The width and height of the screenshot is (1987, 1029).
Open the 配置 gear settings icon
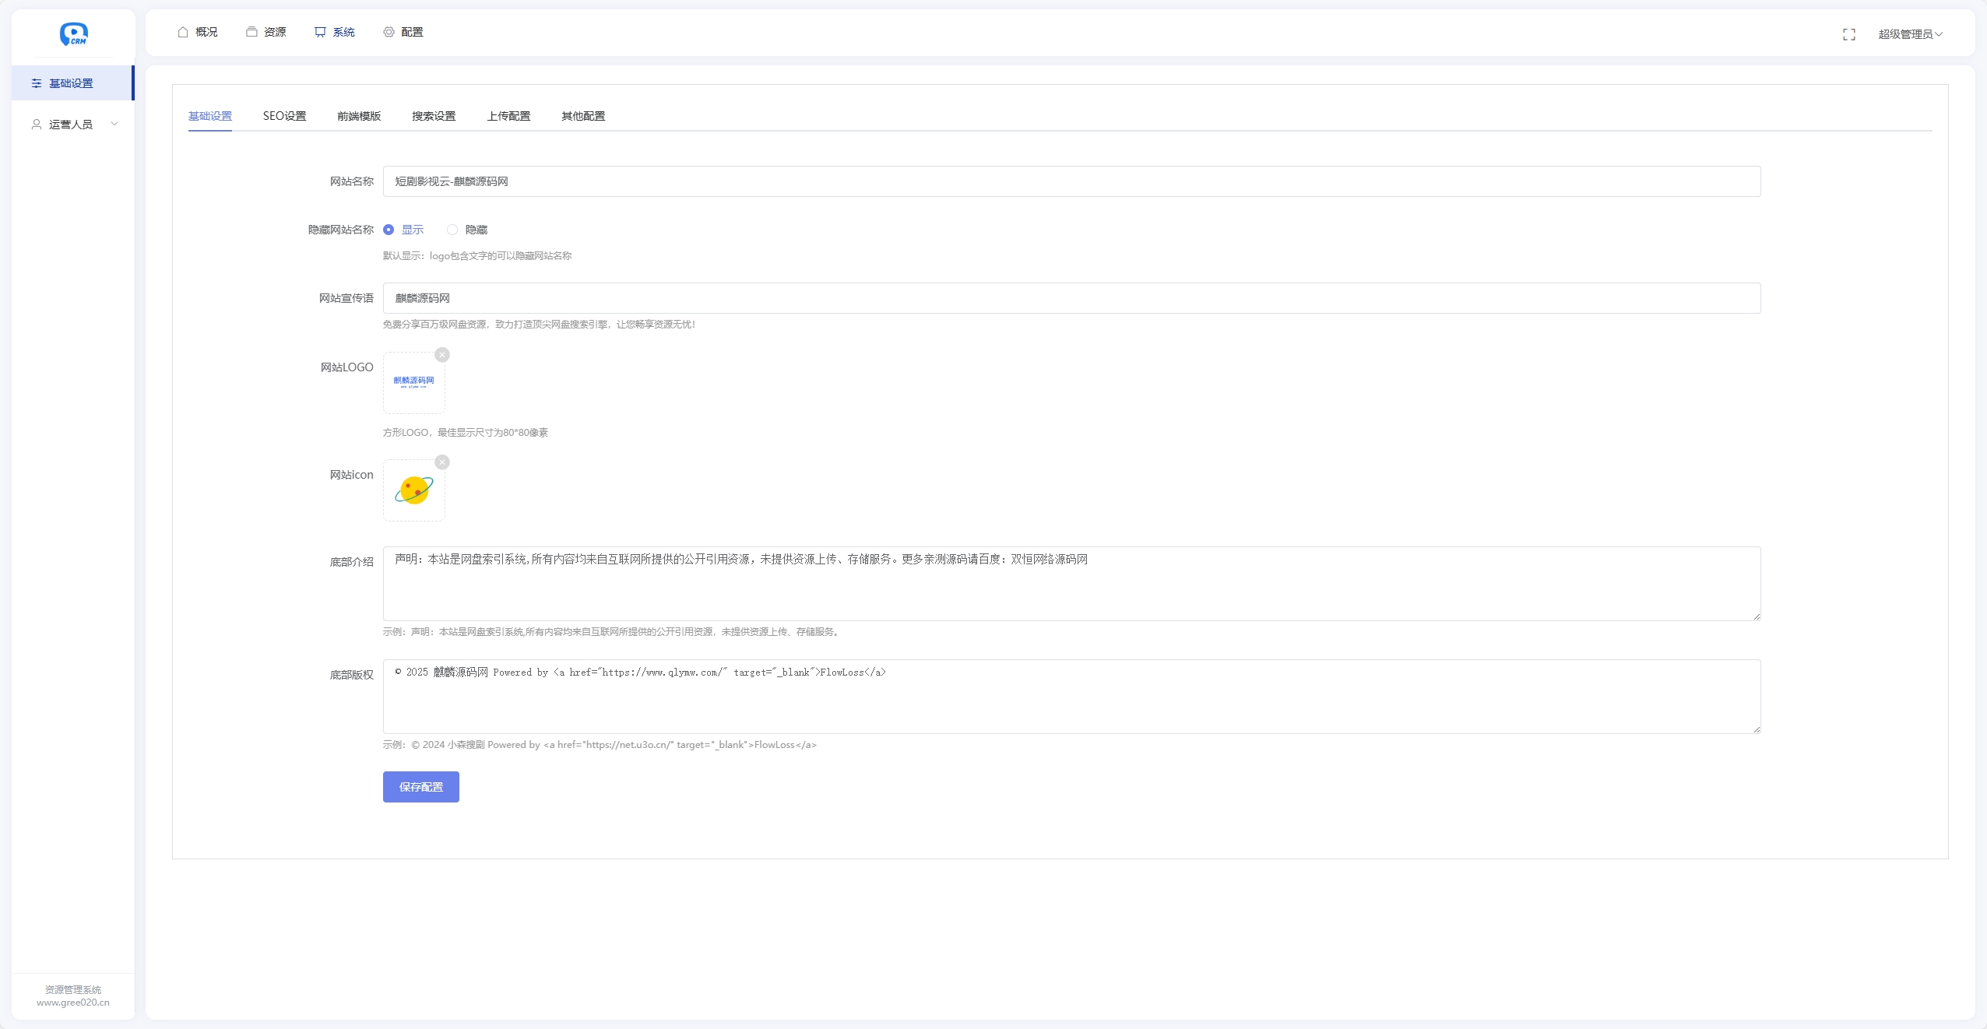tap(389, 32)
